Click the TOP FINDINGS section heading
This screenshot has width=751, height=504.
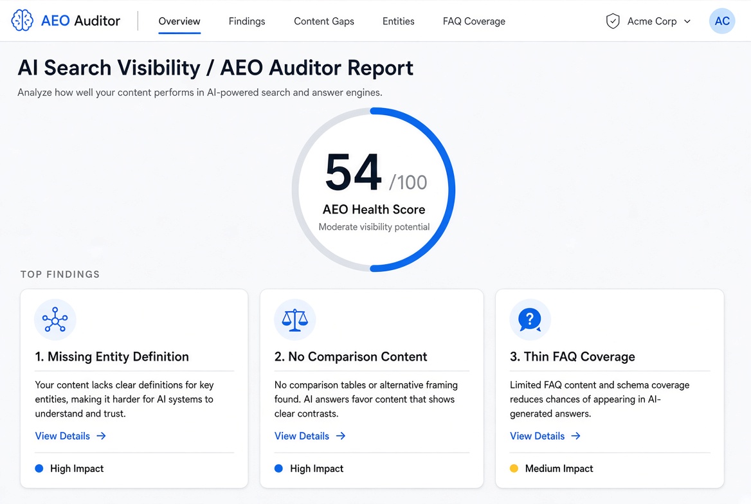pyautogui.click(x=60, y=274)
